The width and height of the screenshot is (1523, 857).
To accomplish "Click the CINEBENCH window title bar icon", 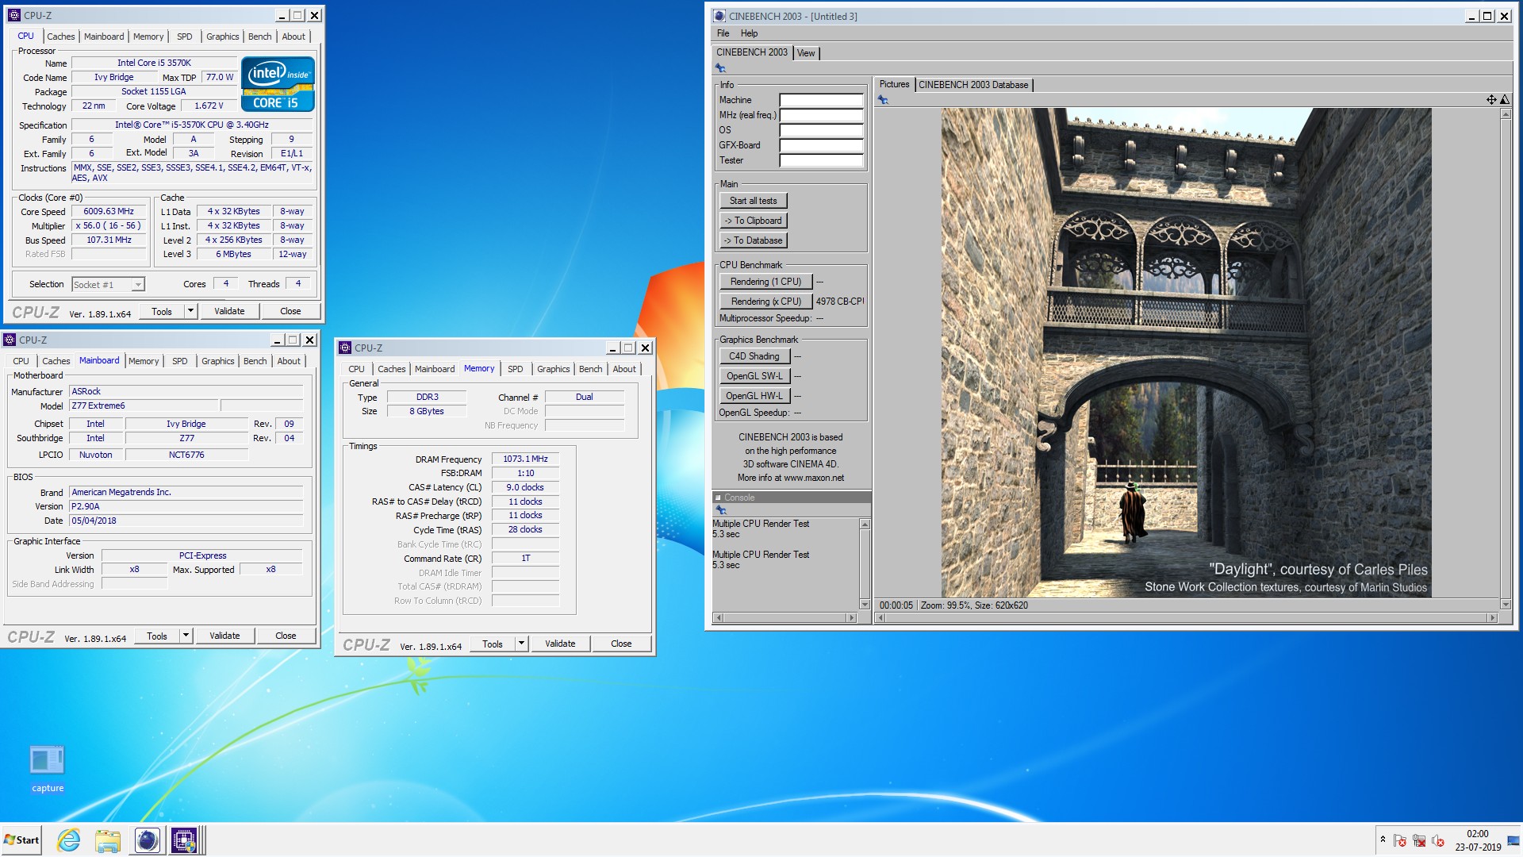I will (719, 16).
